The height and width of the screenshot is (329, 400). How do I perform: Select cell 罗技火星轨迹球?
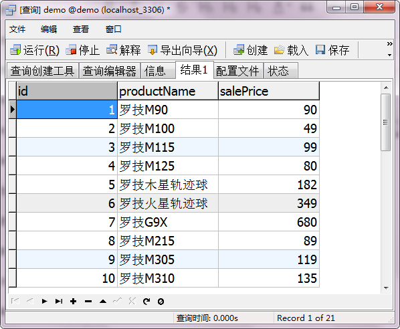coord(168,203)
